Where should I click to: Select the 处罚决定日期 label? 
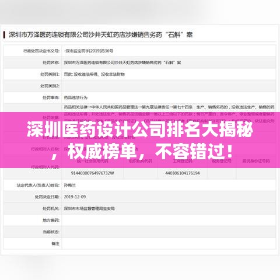(x=47, y=197)
